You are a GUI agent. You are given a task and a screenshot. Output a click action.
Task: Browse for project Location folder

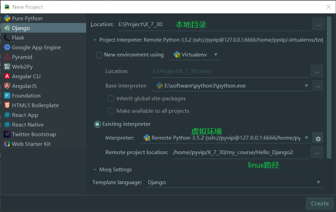pyautogui.click(x=319, y=25)
